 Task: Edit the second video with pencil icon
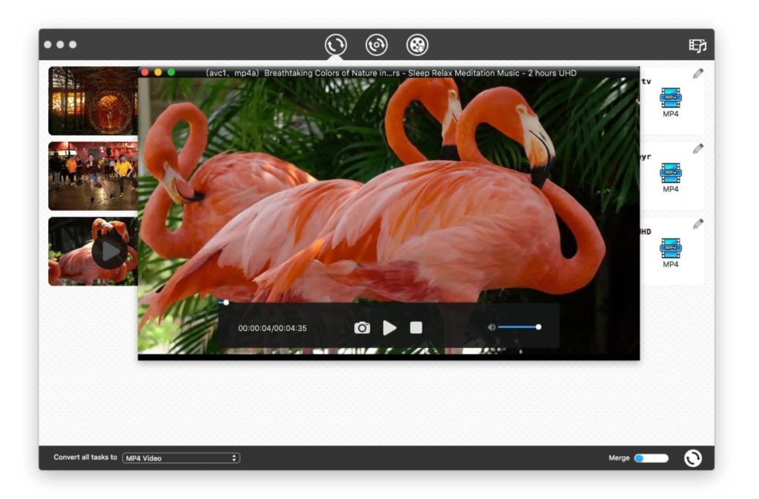[697, 149]
